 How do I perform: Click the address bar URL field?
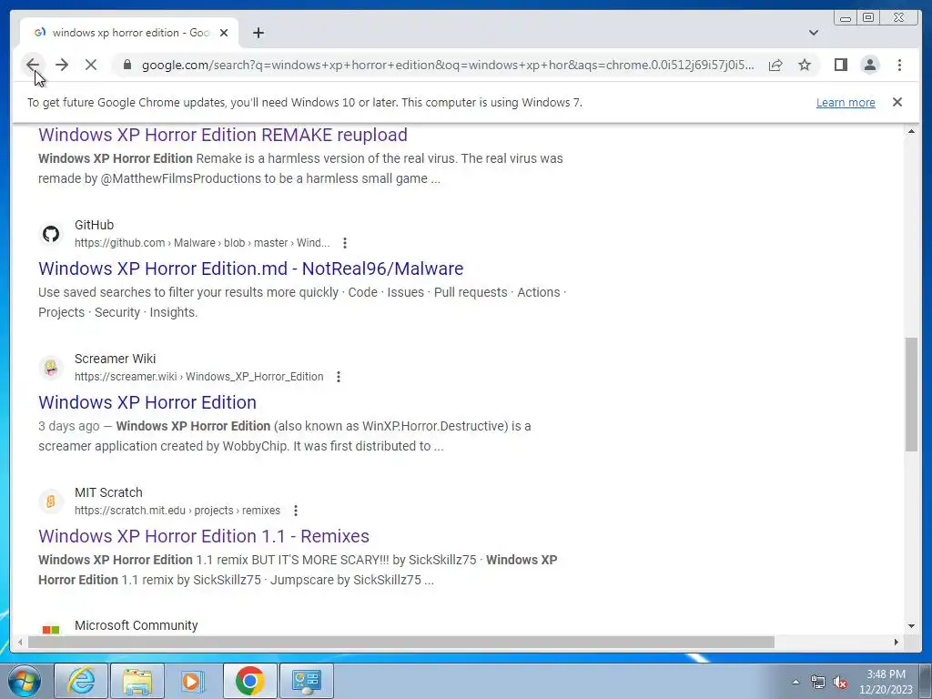pos(448,65)
